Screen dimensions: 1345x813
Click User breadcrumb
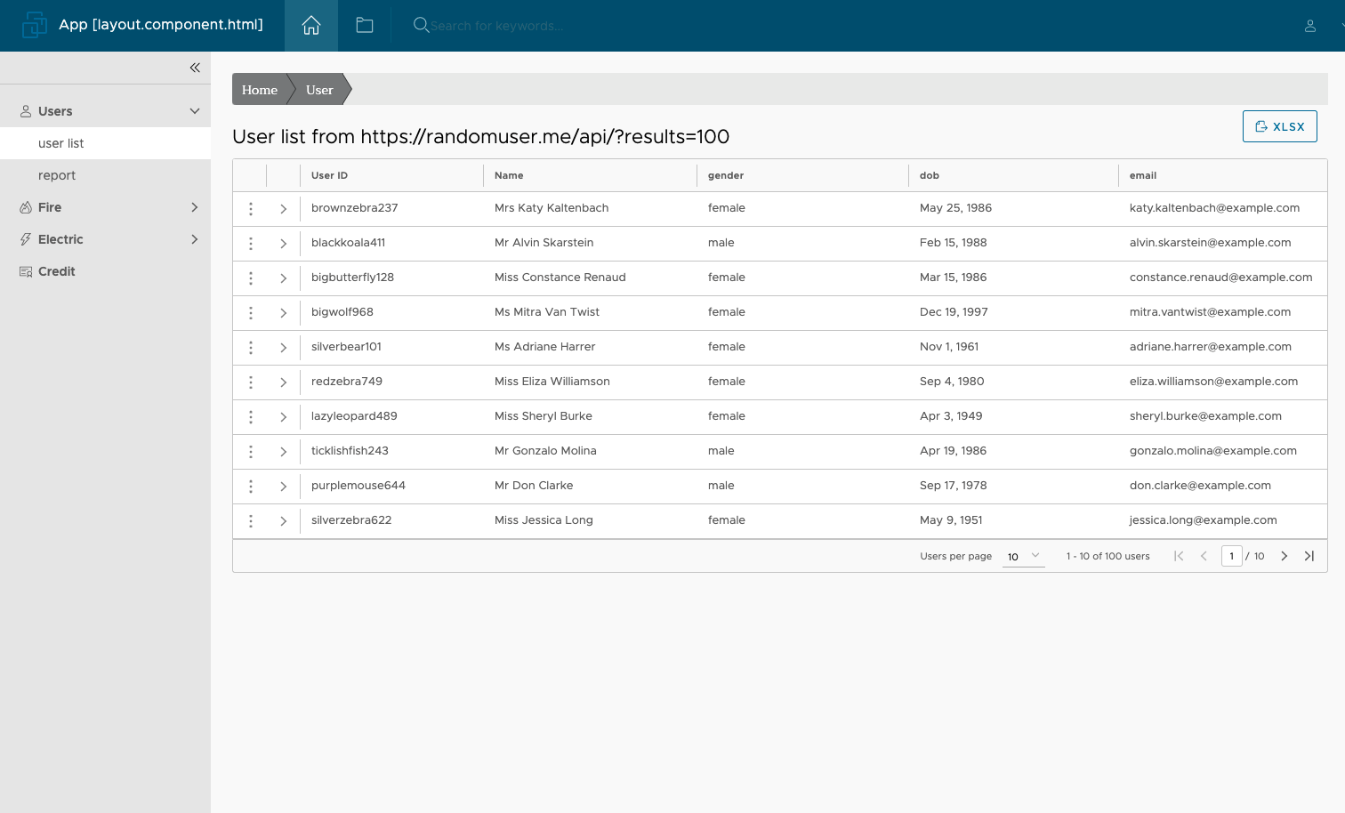(x=319, y=90)
